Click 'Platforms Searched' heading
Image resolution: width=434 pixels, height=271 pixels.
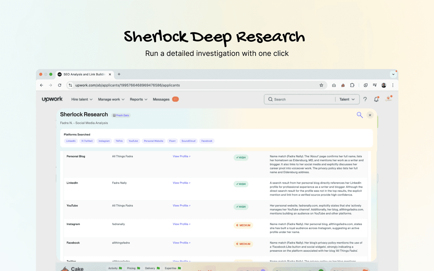pyautogui.click(x=77, y=134)
